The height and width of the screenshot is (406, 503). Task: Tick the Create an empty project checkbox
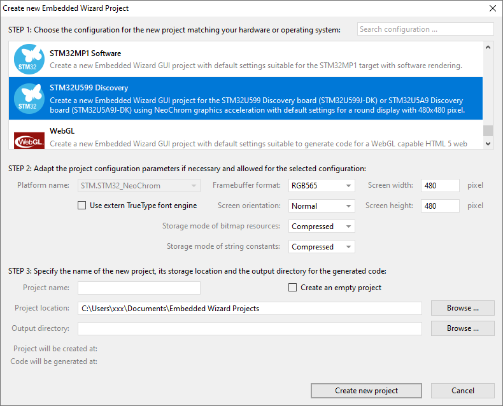tap(293, 288)
